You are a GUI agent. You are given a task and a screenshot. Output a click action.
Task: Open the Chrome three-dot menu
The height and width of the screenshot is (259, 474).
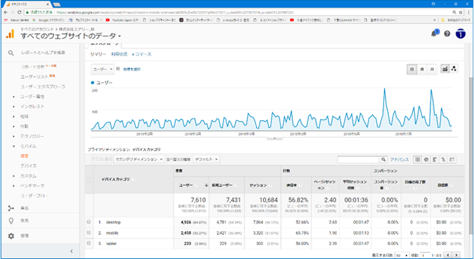point(468,12)
